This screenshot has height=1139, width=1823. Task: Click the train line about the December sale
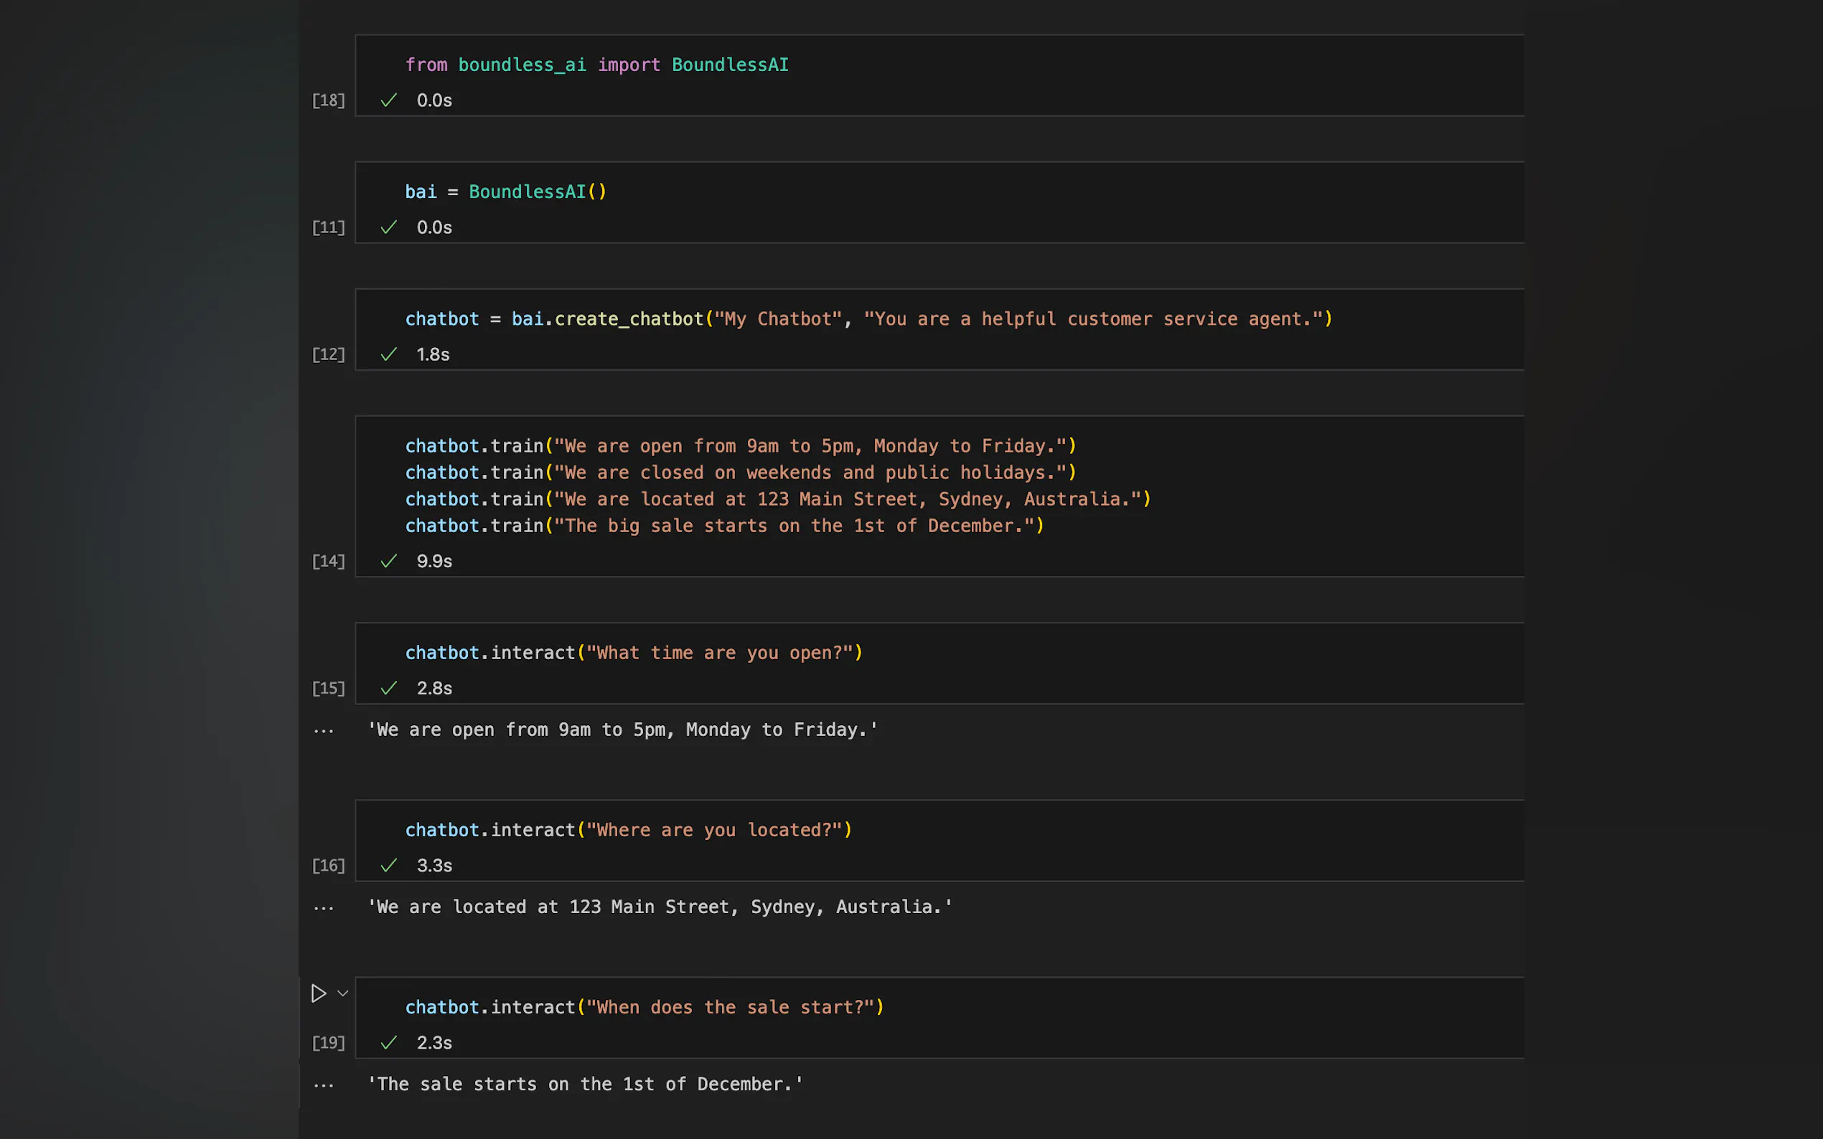(723, 526)
